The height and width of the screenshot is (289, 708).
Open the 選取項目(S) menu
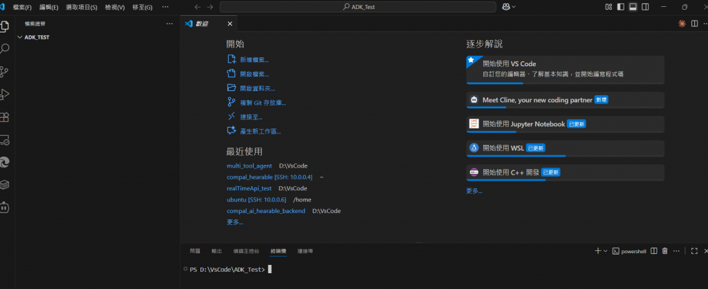coord(82,7)
